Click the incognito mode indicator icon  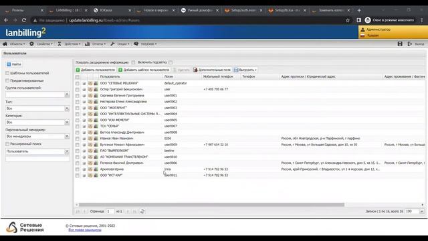click(x=368, y=20)
